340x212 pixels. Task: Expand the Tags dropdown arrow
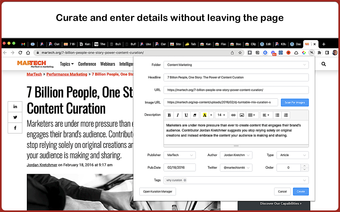(x=304, y=180)
